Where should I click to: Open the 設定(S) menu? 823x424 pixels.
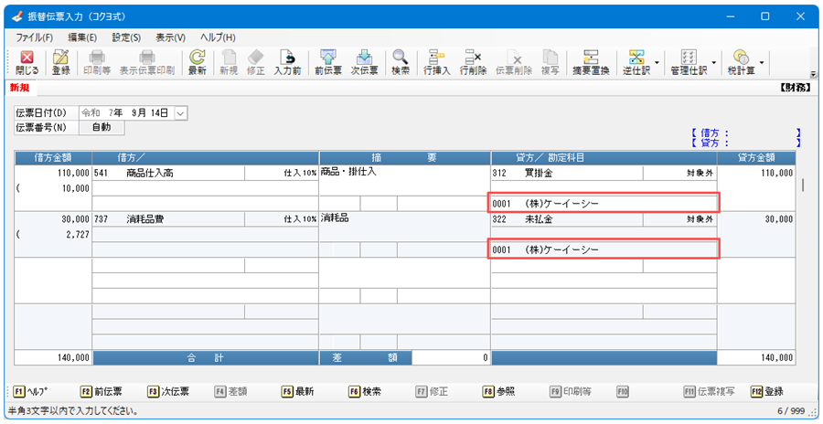[126, 37]
